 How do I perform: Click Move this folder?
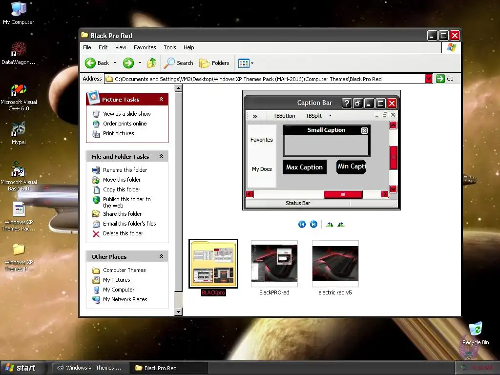point(122,180)
